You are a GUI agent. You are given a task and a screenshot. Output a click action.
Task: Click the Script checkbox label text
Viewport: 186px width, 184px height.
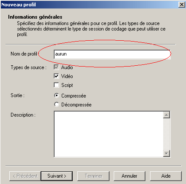click(x=67, y=85)
